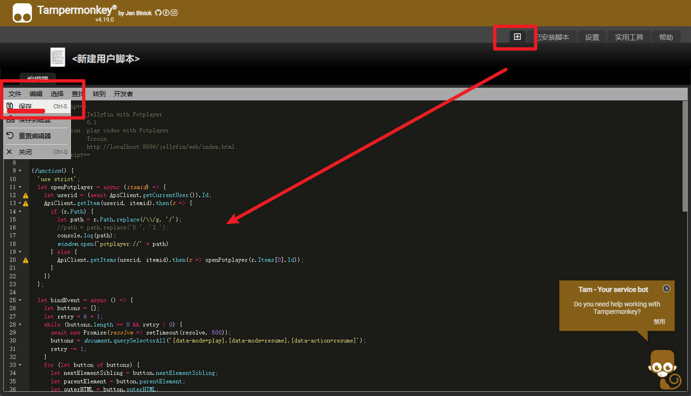691x396 pixels.
Task: Click the floppy disk save icon
Action: (x=10, y=106)
